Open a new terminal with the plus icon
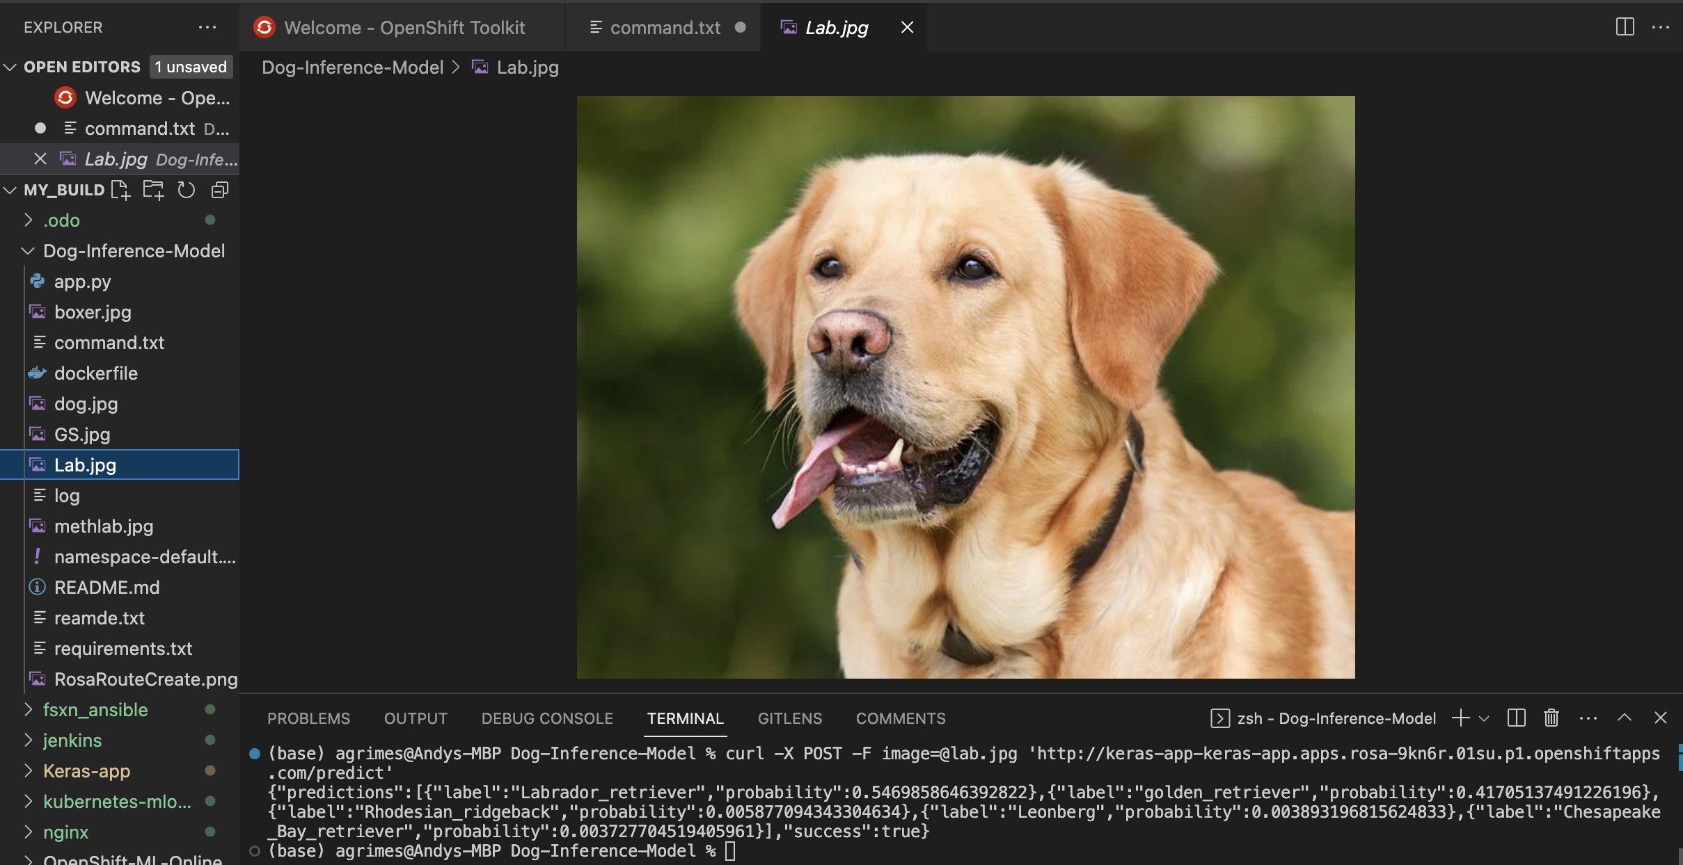 pos(1460,718)
